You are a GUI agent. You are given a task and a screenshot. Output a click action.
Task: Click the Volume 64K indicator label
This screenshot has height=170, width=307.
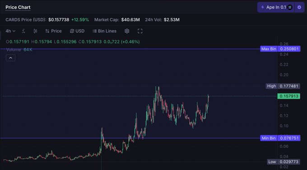(19, 50)
